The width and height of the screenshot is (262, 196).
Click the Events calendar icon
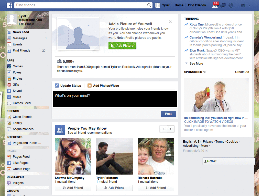[9, 44]
